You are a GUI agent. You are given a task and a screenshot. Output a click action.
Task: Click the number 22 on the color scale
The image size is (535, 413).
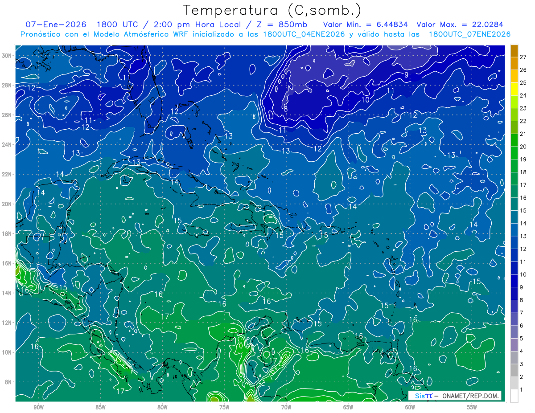coord(523,121)
